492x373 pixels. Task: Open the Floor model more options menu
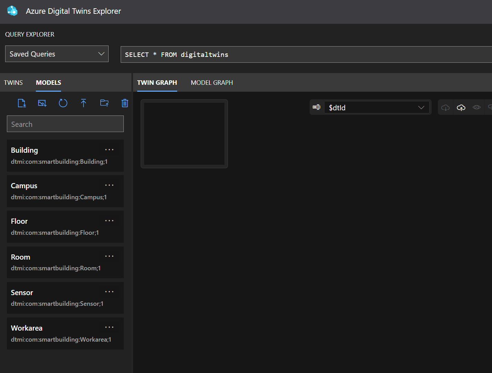[109, 221]
